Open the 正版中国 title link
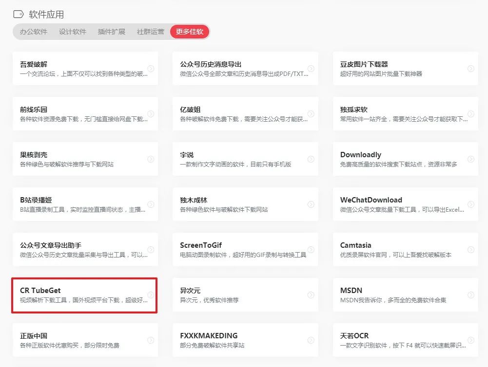The image size is (488, 367). 34,336
